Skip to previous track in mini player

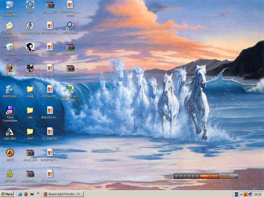[189, 176]
